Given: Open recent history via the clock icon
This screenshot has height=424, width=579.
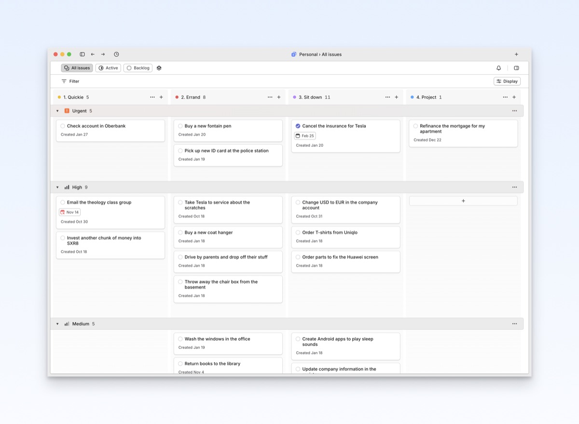Looking at the screenshot, I should 116,54.
